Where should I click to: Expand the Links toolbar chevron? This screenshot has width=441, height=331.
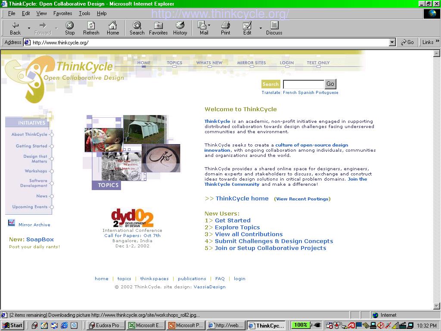437,41
